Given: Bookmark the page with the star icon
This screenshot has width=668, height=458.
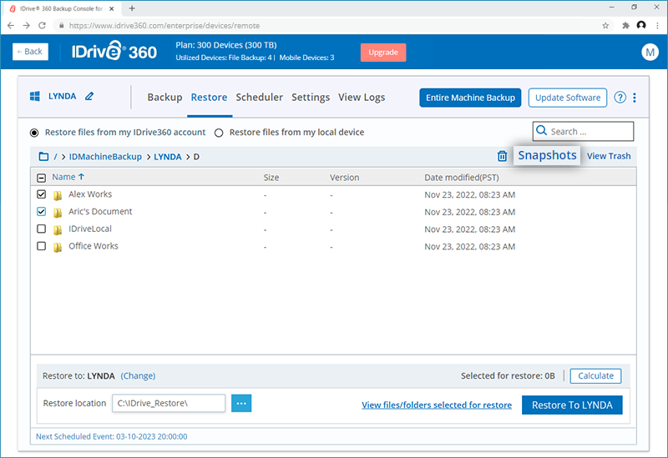Looking at the screenshot, I should pos(605,26).
